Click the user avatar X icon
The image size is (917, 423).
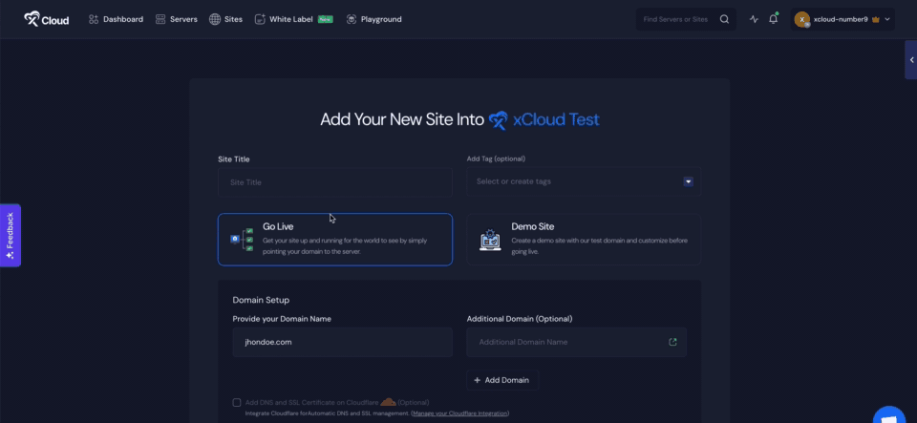point(801,19)
